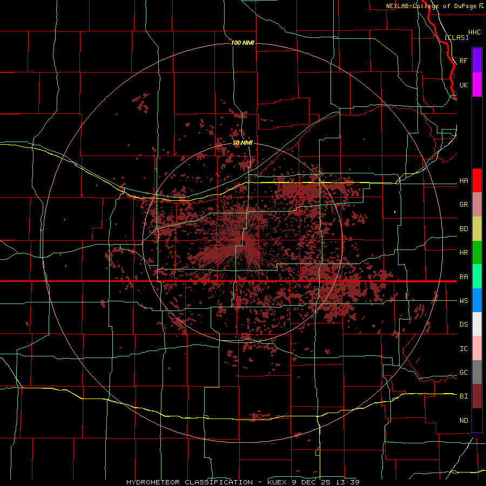Click the GR legend label
Screen dimensions: 486x486
(464, 205)
